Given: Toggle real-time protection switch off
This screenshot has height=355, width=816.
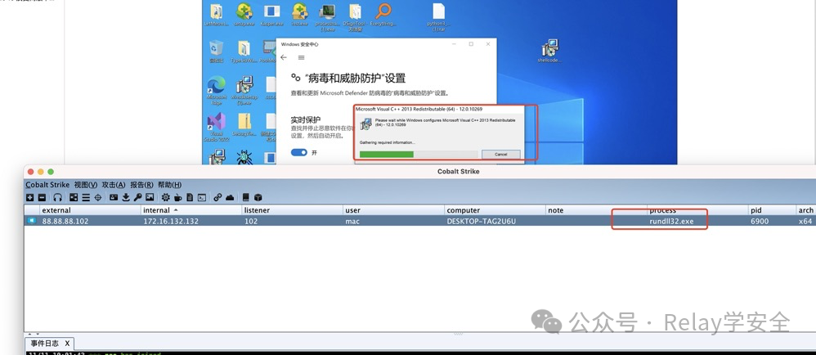Looking at the screenshot, I should 299,152.
